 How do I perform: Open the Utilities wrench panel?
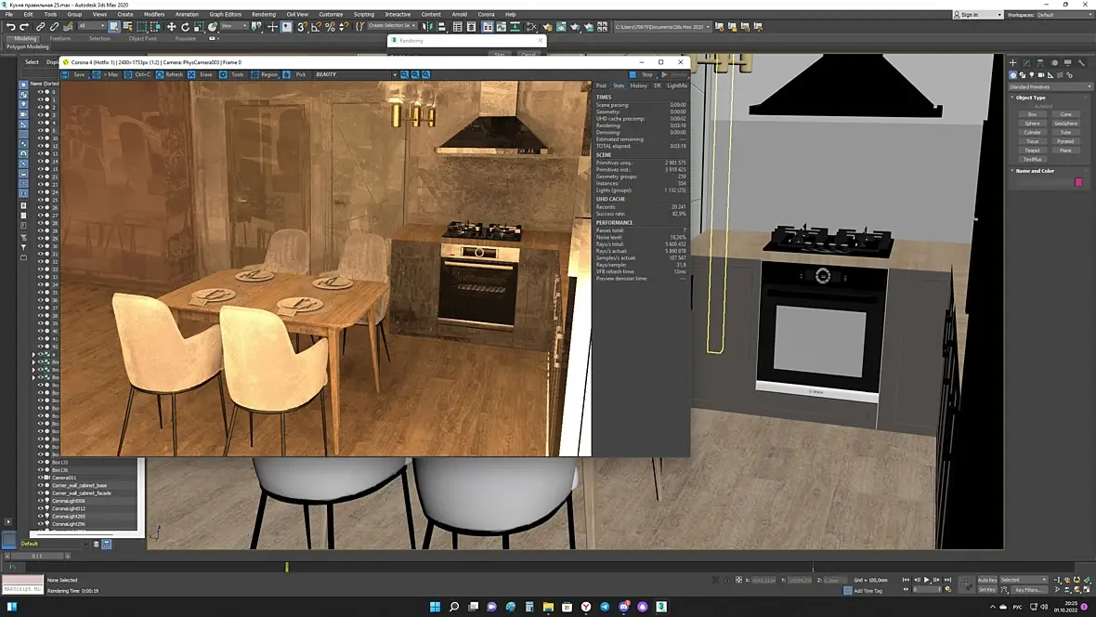point(1081,63)
